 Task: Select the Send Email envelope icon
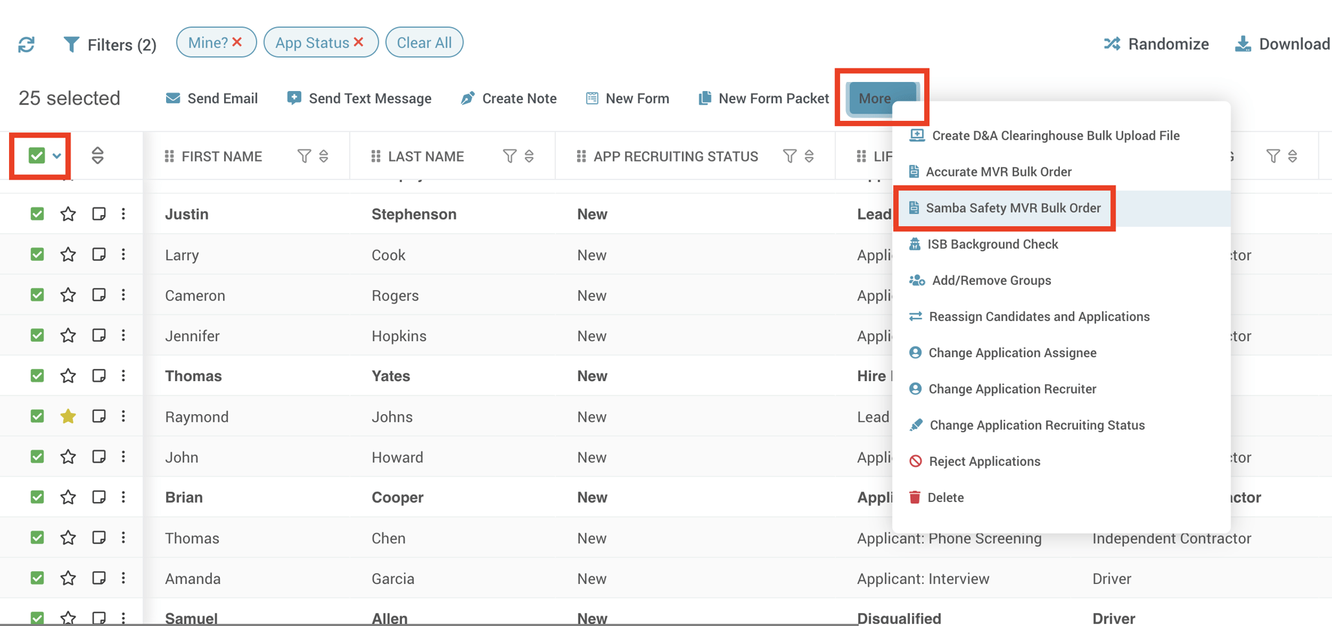(x=173, y=98)
